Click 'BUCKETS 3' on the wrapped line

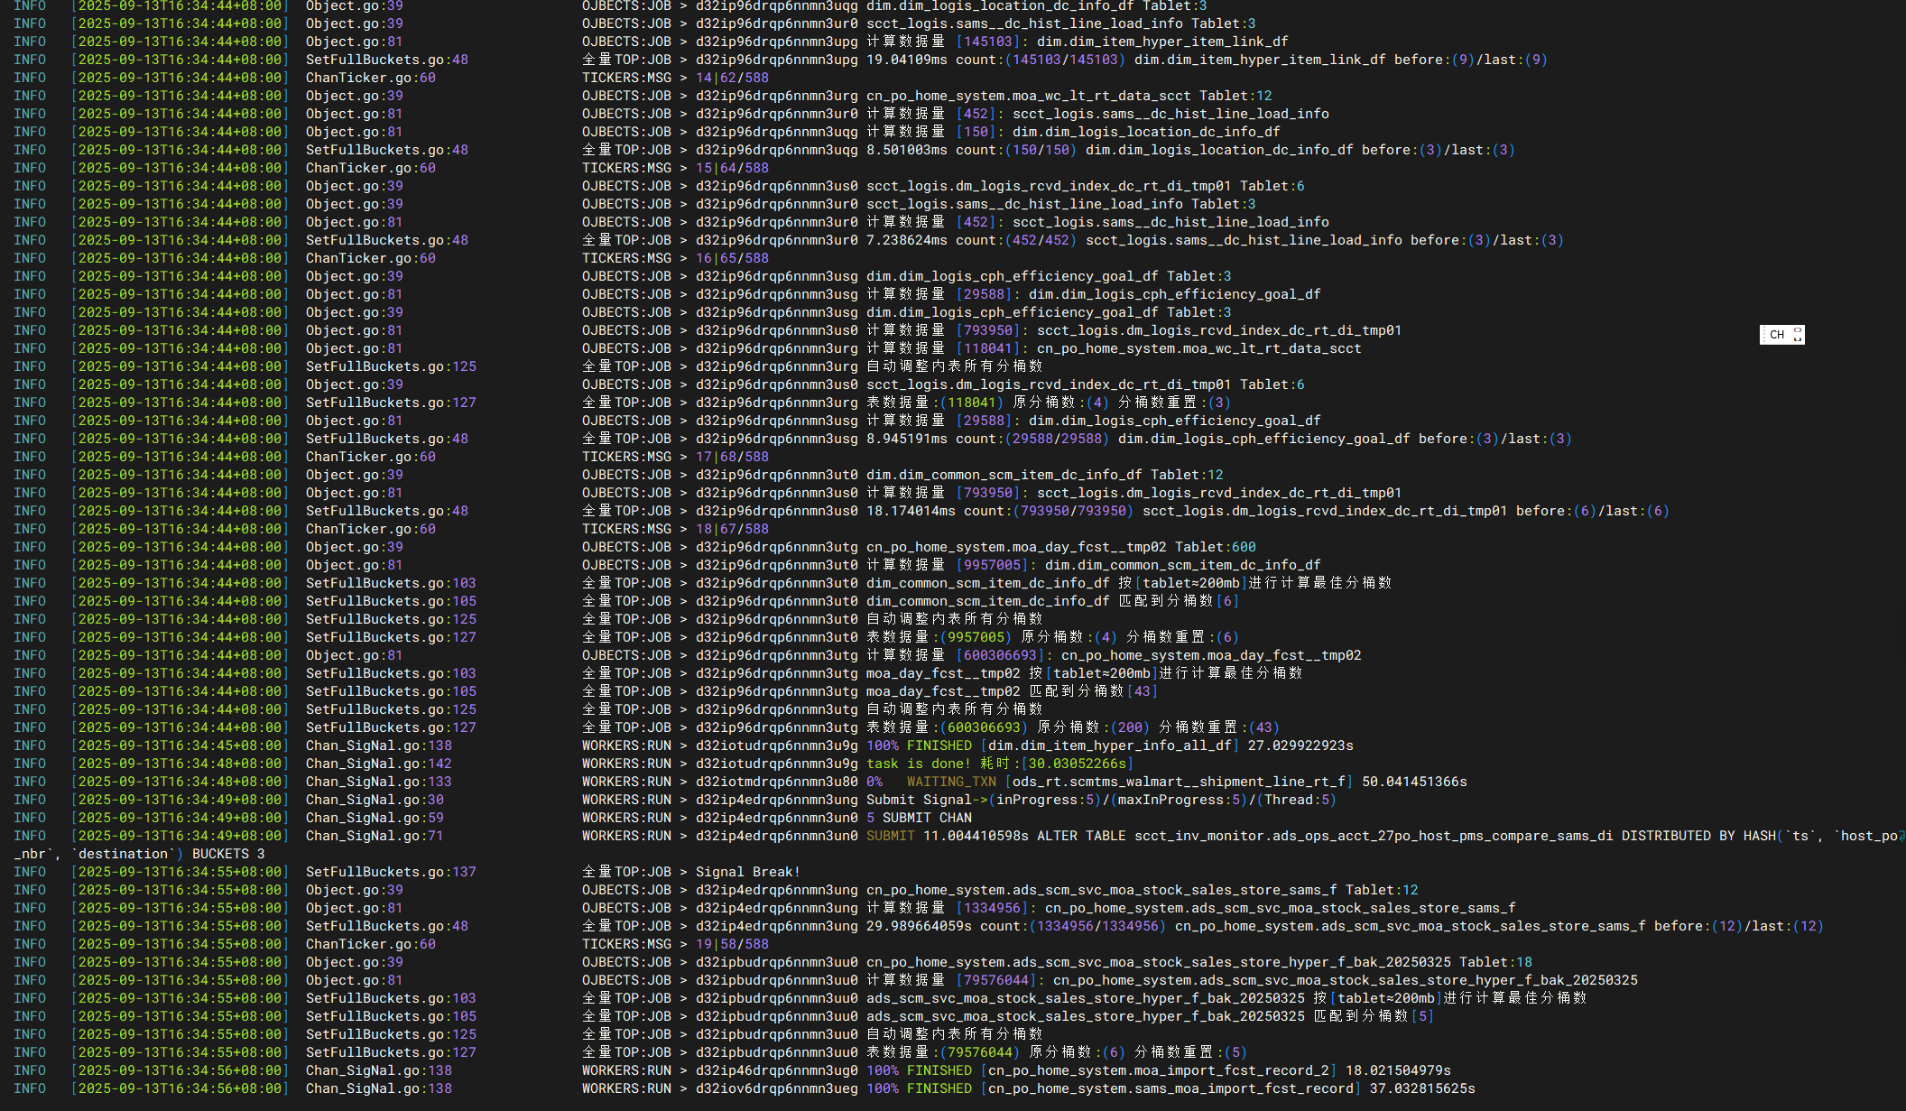(x=228, y=854)
